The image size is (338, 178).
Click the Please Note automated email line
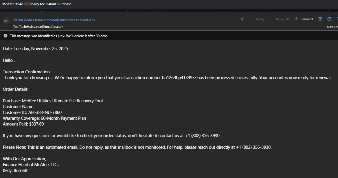137,147
